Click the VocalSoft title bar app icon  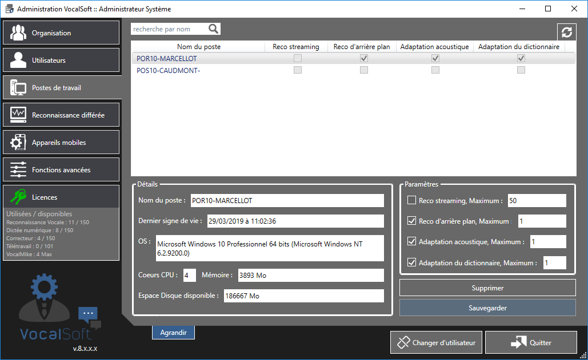click(9, 9)
